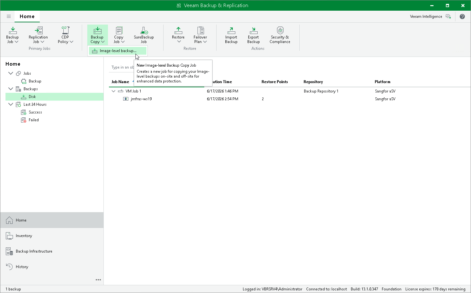Click the Connected to: localhost status
The height and width of the screenshot is (293, 471).
(326, 289)
